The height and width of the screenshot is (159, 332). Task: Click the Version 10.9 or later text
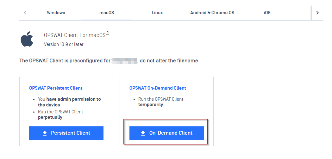(x=64, y=44)
